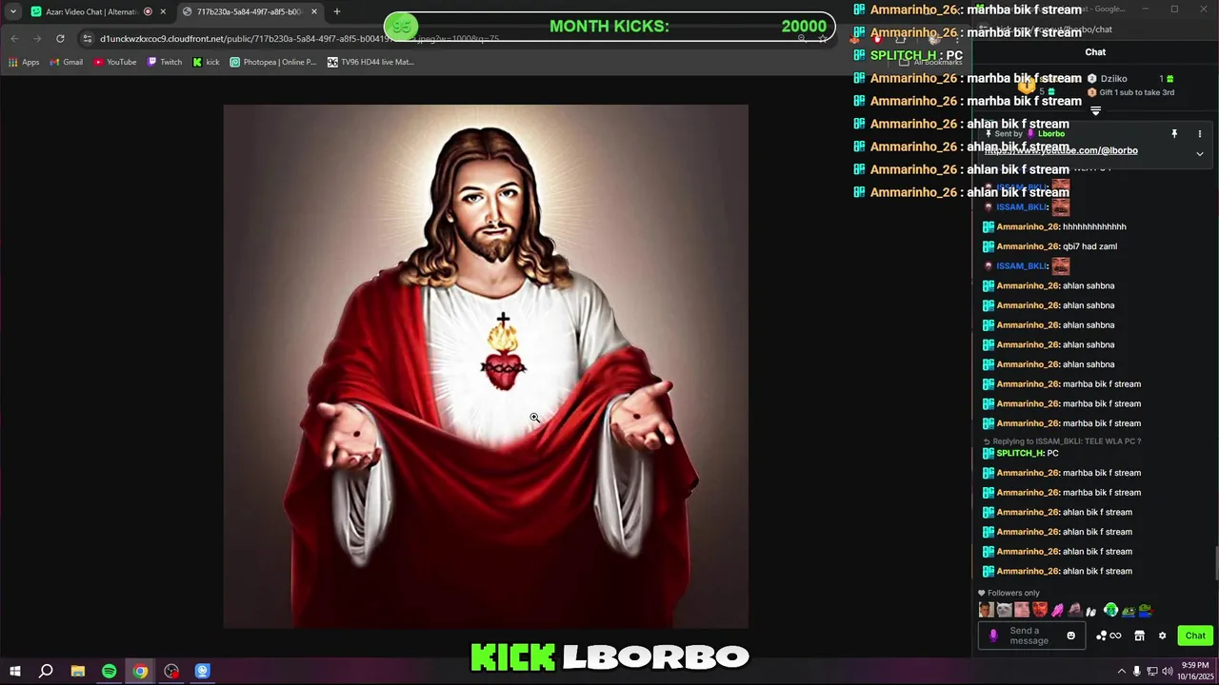Open the youtube.com/@lborbo pinned link
Image resolution: width=1219 pixels, height=685 pixels.
tap(1062, 150)
